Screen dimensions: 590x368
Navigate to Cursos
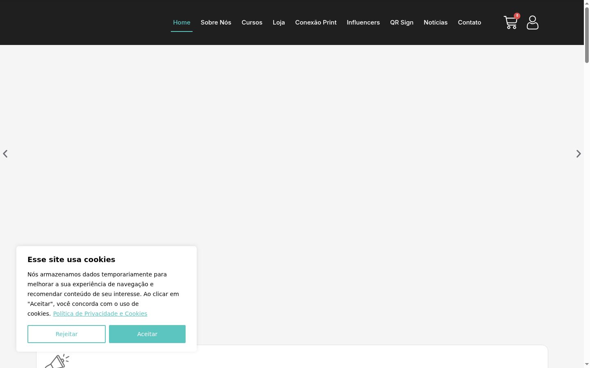click(252, 22)
